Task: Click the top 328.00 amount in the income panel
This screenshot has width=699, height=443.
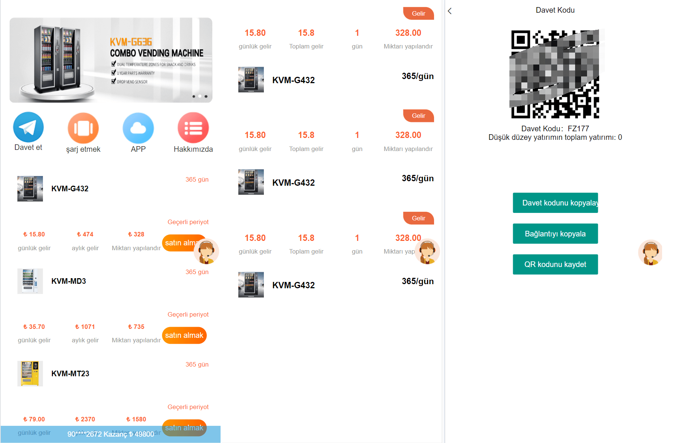Action: pyautogui.click(x=408, y=33)
